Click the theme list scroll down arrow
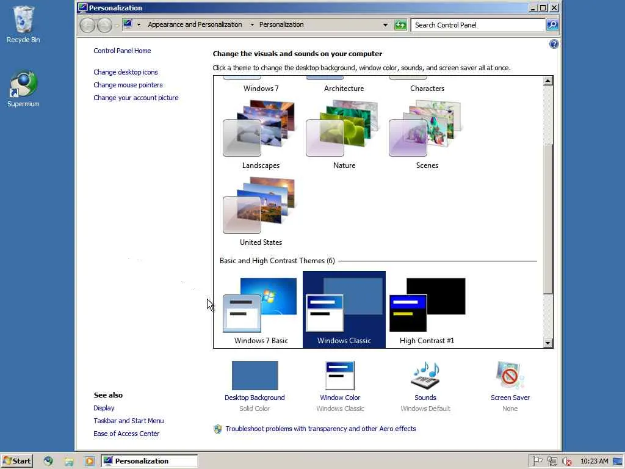This screenshot has width=625, height=469. 547,343
